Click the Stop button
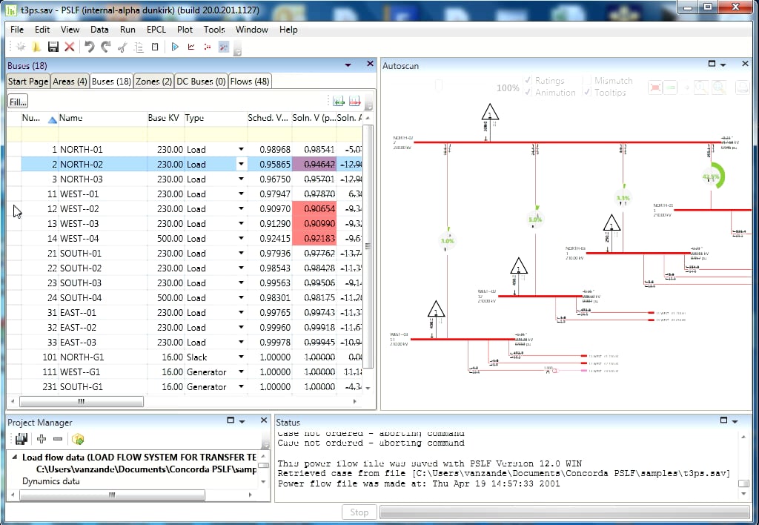The height and width of the screenshot is (525, 759). (359, 512)
